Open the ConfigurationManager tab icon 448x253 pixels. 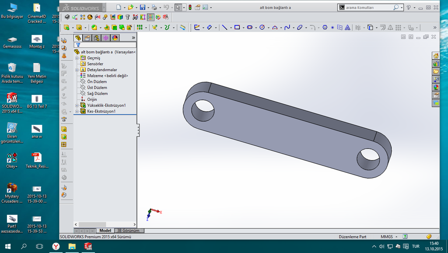pos(96,38)
